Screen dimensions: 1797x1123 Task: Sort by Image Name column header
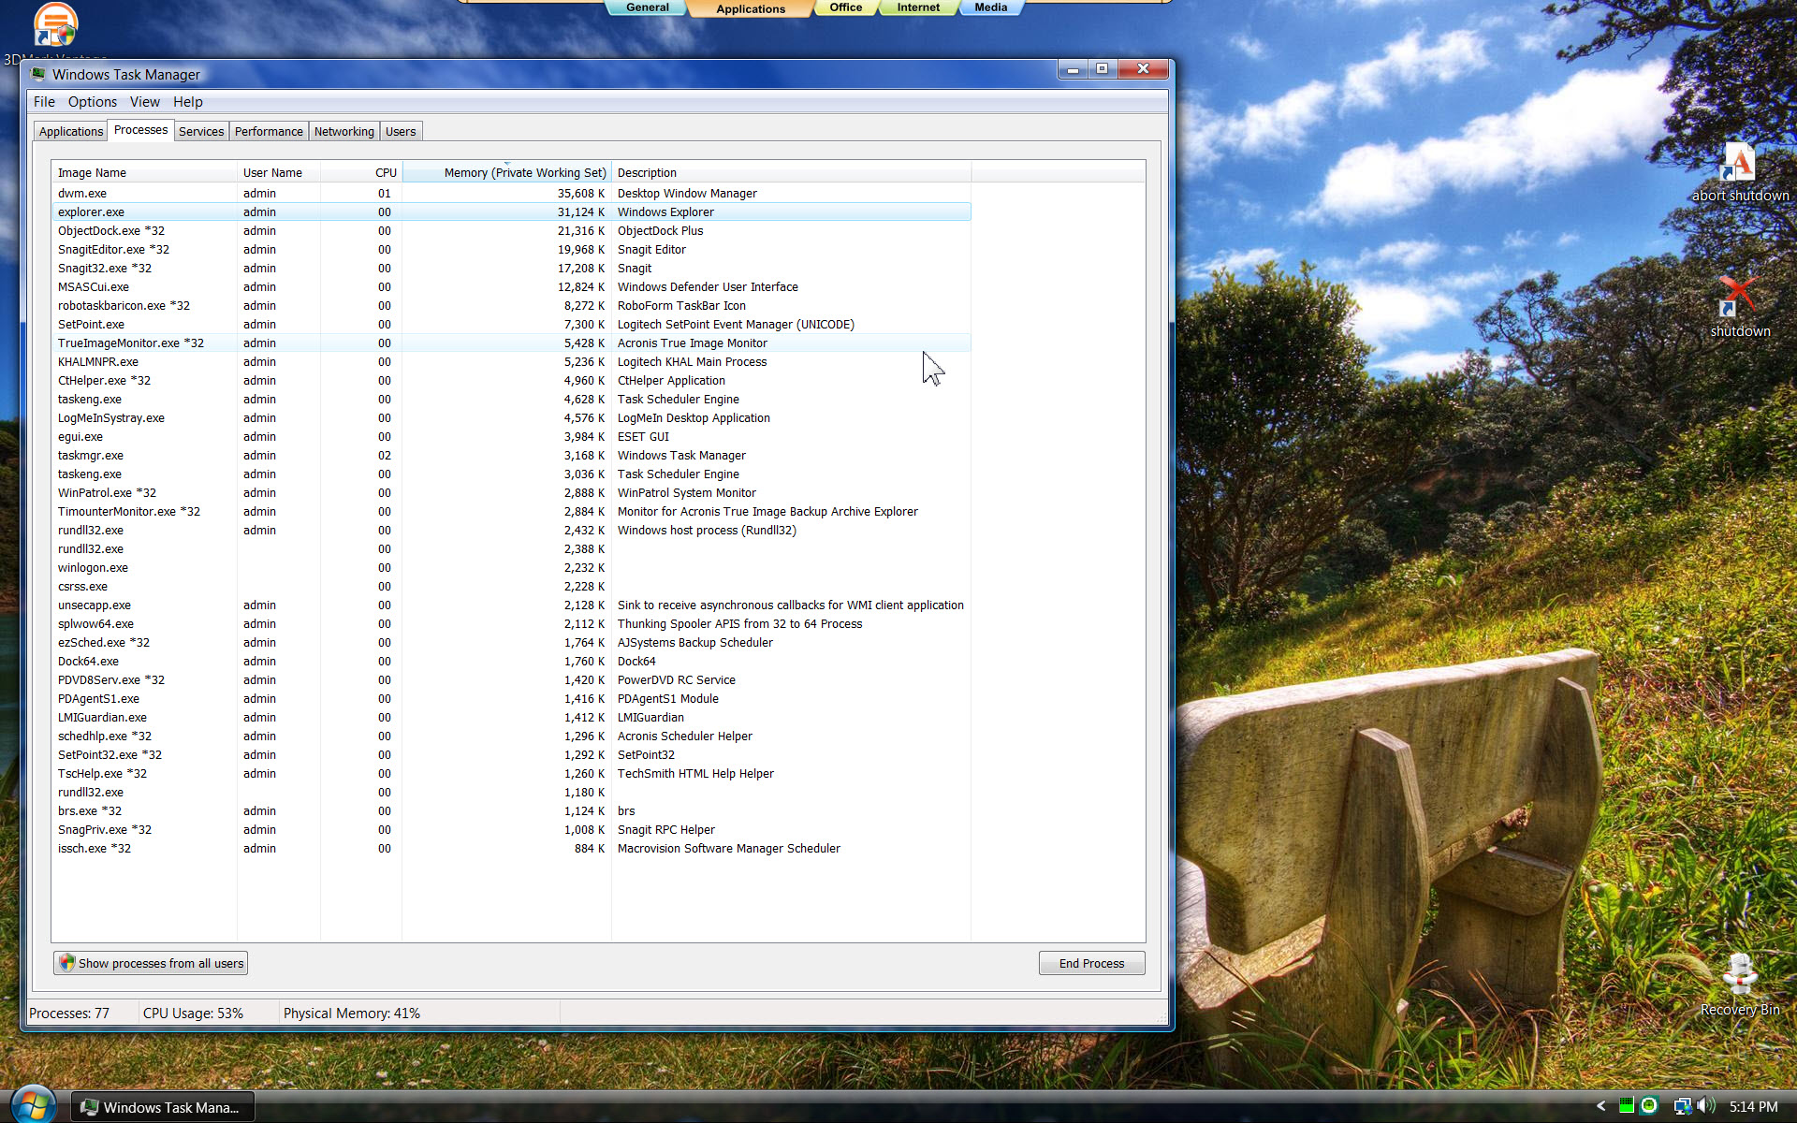point(144,172)
